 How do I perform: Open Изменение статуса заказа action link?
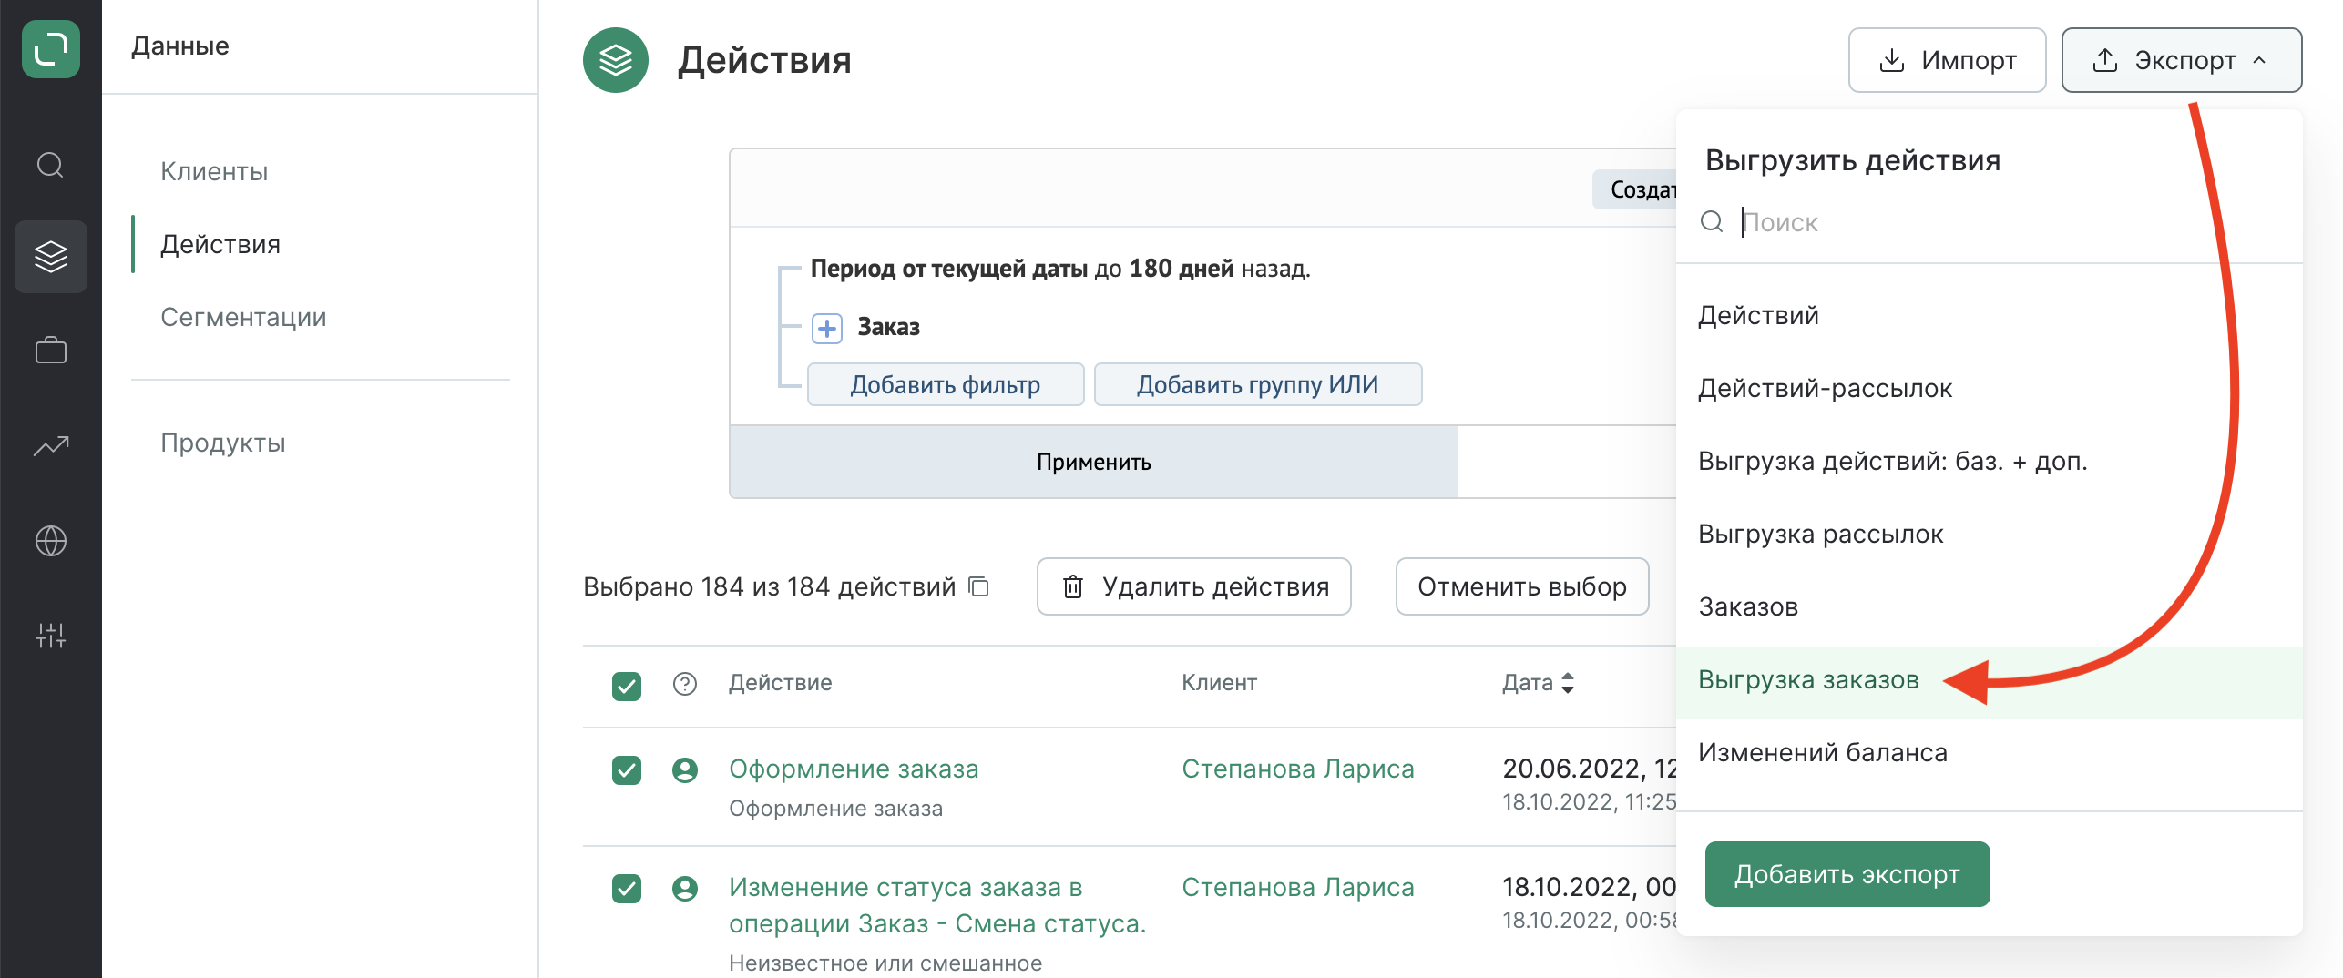[937, 905]
